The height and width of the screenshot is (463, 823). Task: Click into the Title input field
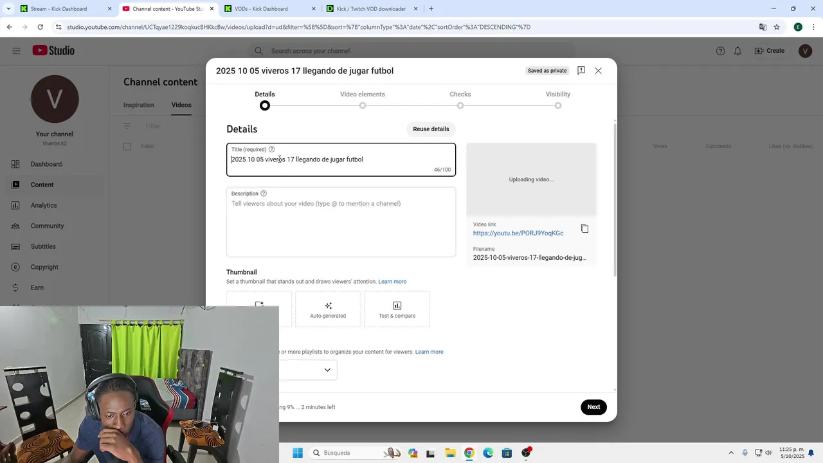click(x=341, y=159)
